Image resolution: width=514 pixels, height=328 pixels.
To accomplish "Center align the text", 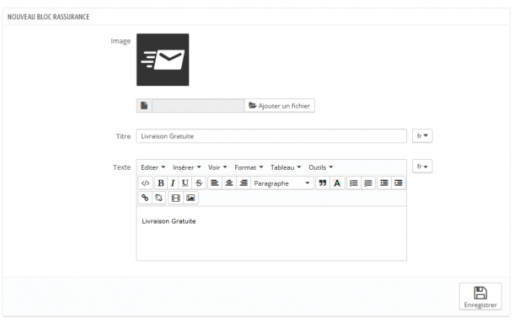I will pos(229,183).
